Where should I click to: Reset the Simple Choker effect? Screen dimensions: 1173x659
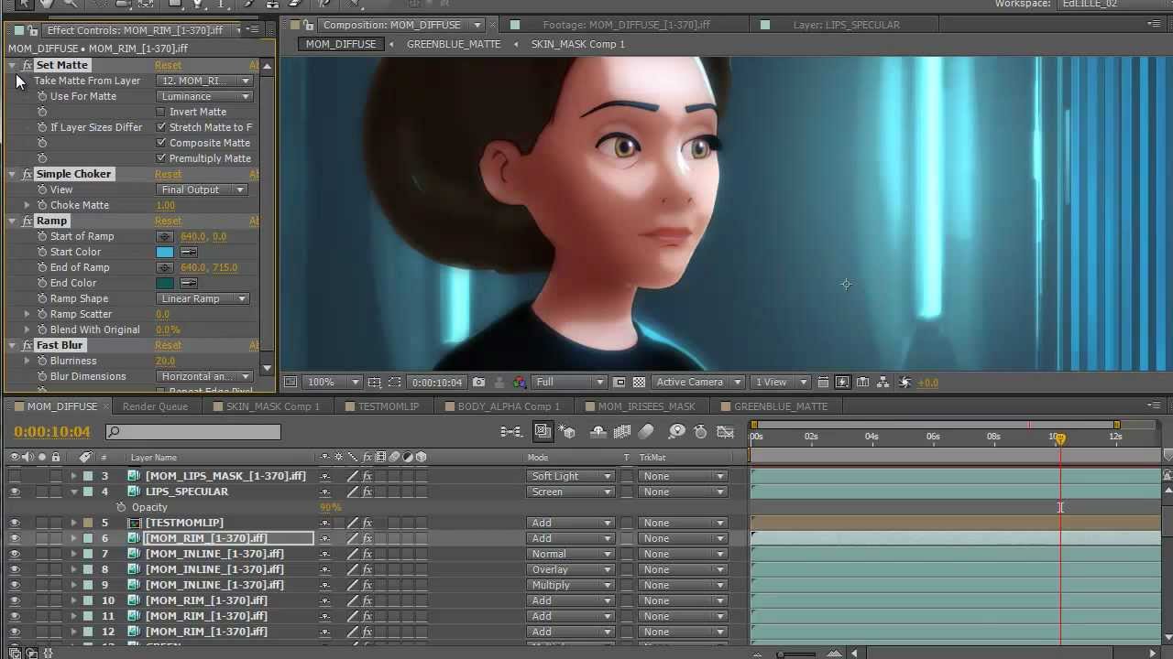[x=168, y=174]
